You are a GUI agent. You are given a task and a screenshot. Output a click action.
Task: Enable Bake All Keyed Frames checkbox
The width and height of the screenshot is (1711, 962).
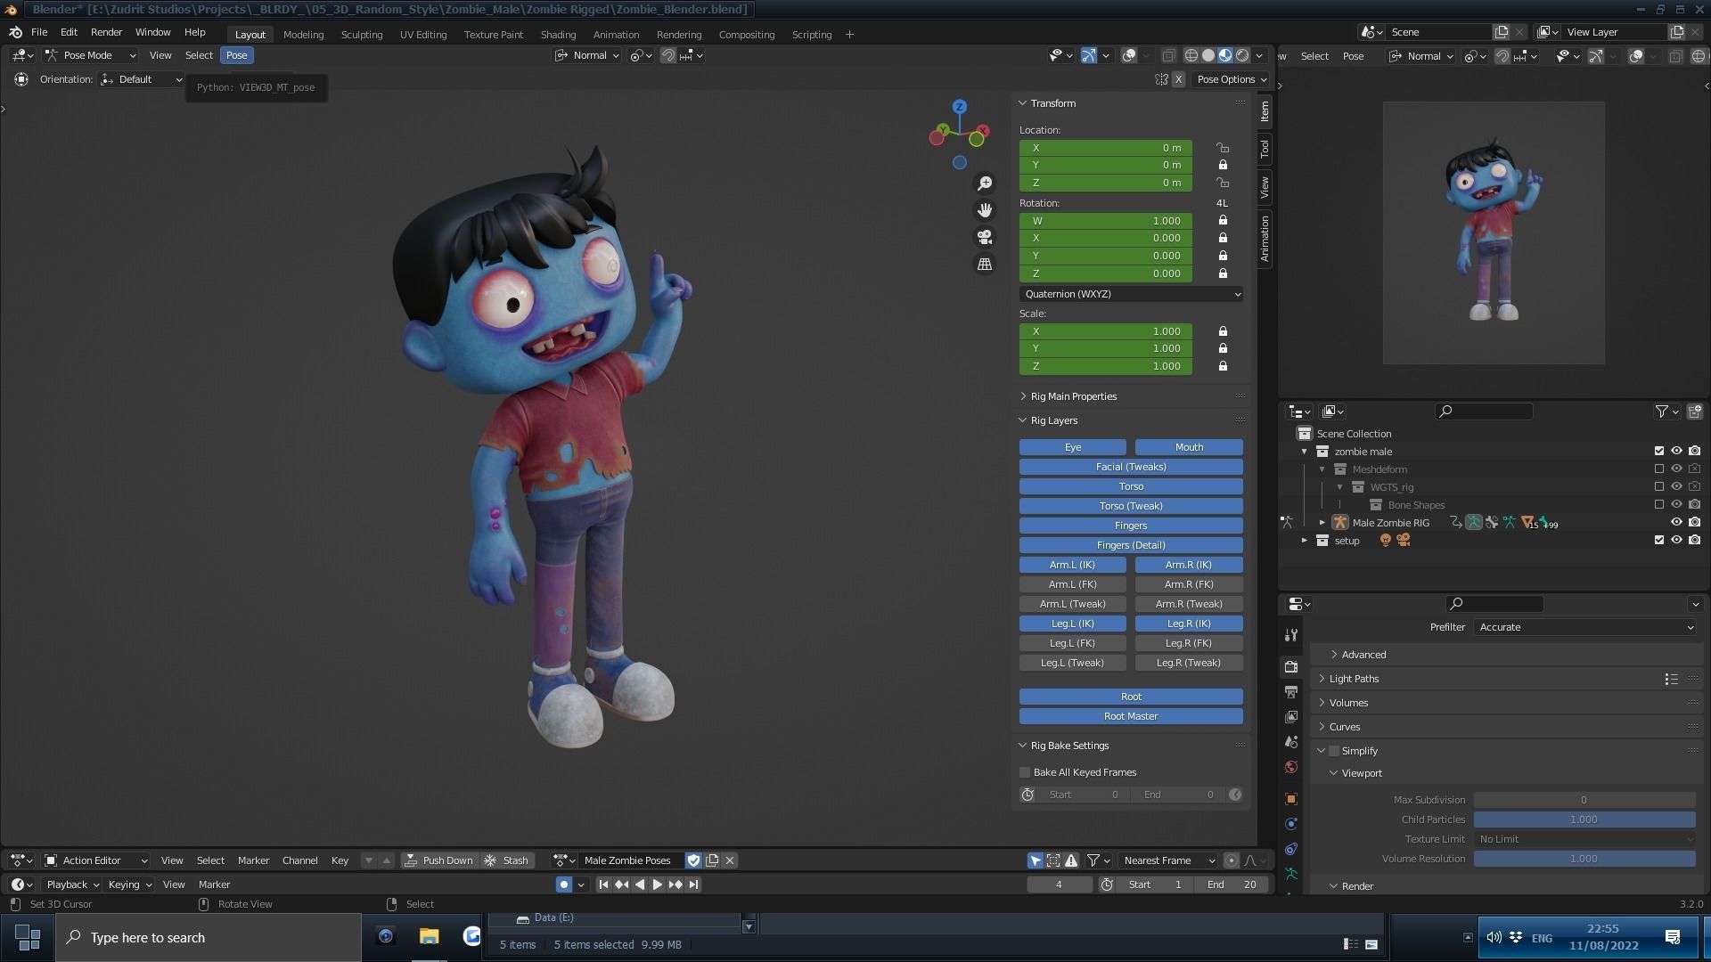pyautogui.click(x=1025, y=772)
